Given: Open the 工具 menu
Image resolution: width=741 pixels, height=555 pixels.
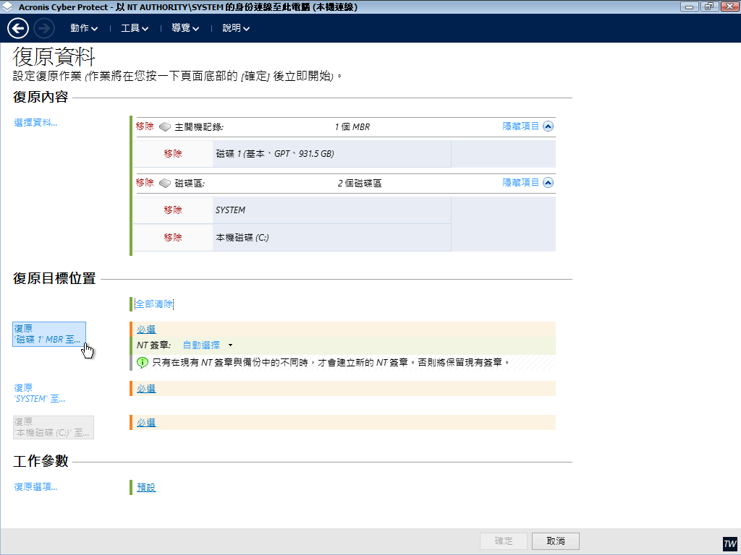Looking at the screenshot, I should (x=135, y=28).
